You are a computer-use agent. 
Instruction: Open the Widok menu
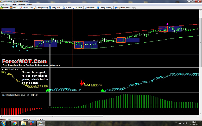[8, 5]
